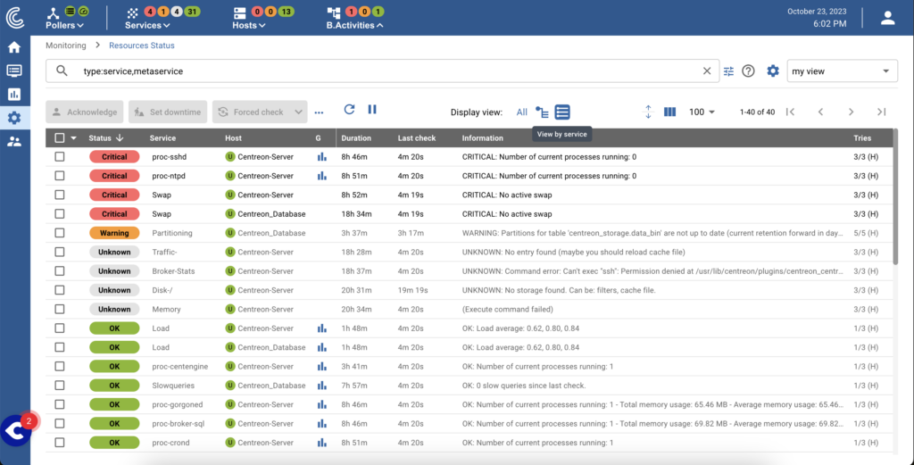The image size is (914, 465).
Task: Click the critical services count 4 badge
Action: point(149,12)
